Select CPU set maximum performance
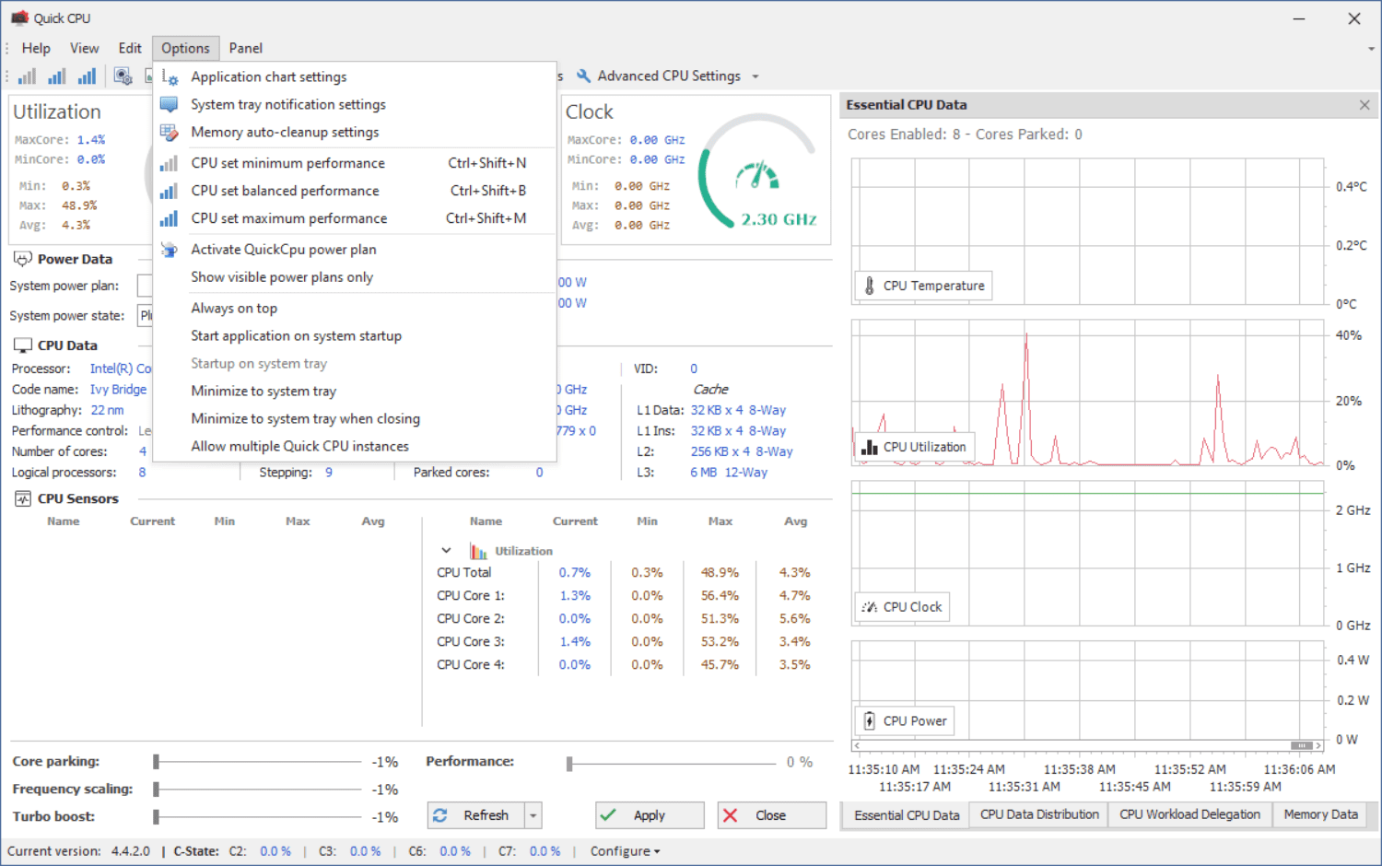 click(x=354, y=218)
